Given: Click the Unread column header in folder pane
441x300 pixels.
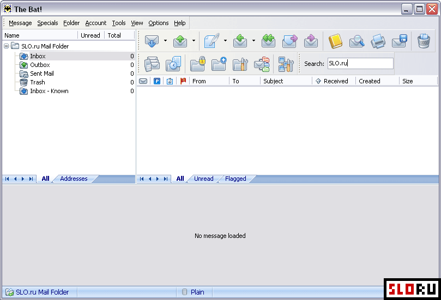Looking at the screenshot, I should coord(90,35).
